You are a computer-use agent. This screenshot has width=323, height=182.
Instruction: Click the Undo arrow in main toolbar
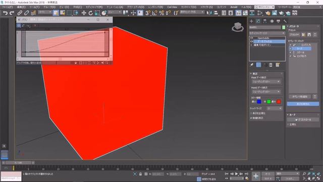(x=5, y=13)
